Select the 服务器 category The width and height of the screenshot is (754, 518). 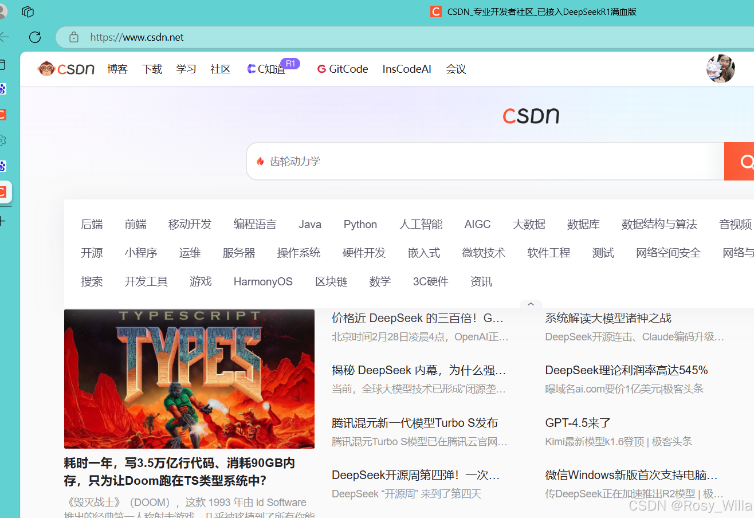(239, 253)
